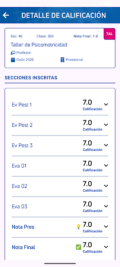The image size is (120, 267).
Task: Expand the Nota Pres chevron
Action: (106, 227)
